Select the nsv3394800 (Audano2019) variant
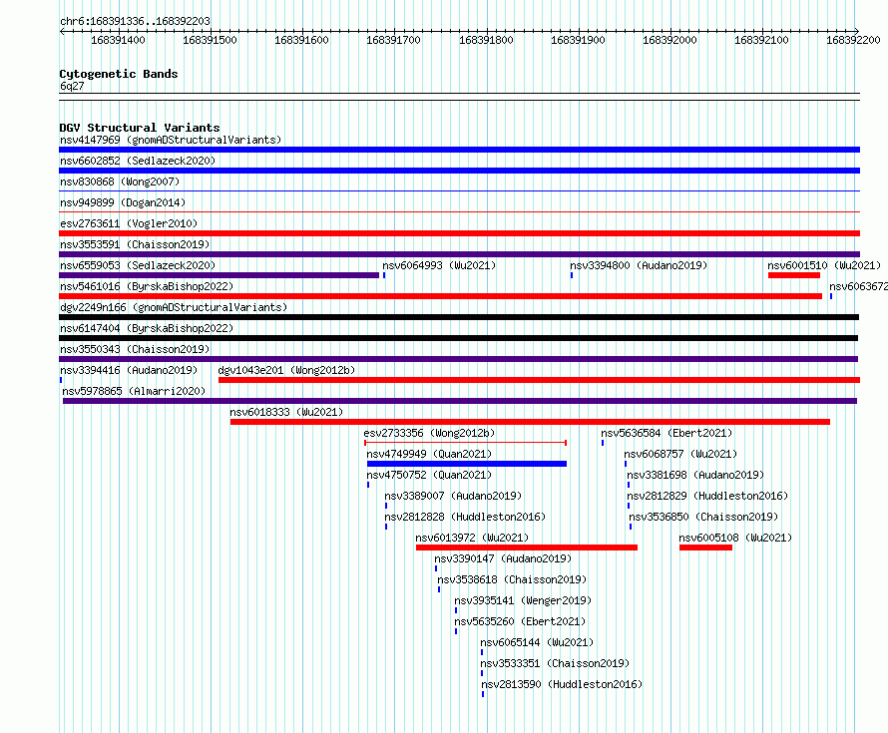 pos(639,265)
